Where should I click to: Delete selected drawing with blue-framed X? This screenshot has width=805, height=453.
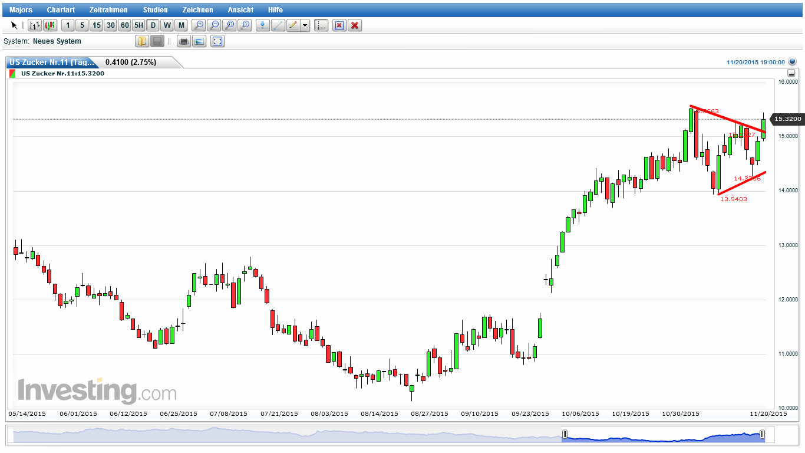click(x=339, y=25)
